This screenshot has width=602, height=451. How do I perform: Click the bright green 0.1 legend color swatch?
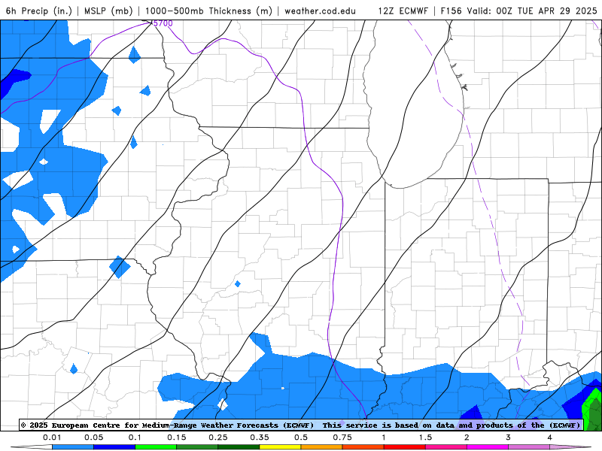pos(156,447)
